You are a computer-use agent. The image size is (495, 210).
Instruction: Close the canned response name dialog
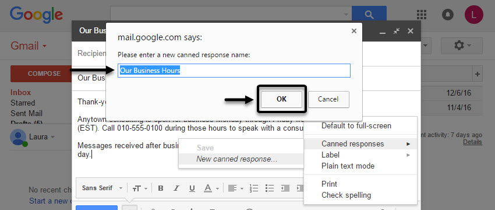point(354,31)
